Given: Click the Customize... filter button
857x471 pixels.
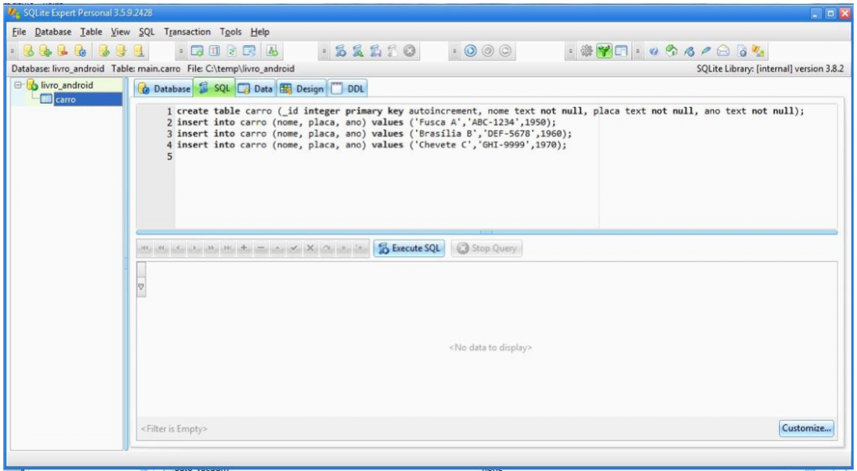Looking at the screenshot, I should click(x=806, y=427).
